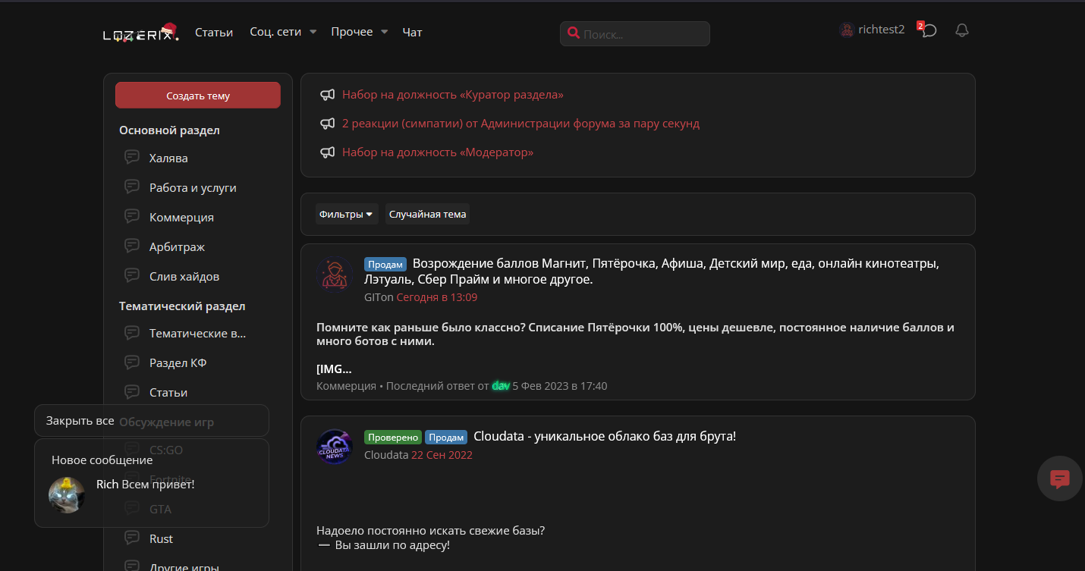1085x571 pixels.
Task: Click forum icon next to Тематические в...
Action: 132,333
